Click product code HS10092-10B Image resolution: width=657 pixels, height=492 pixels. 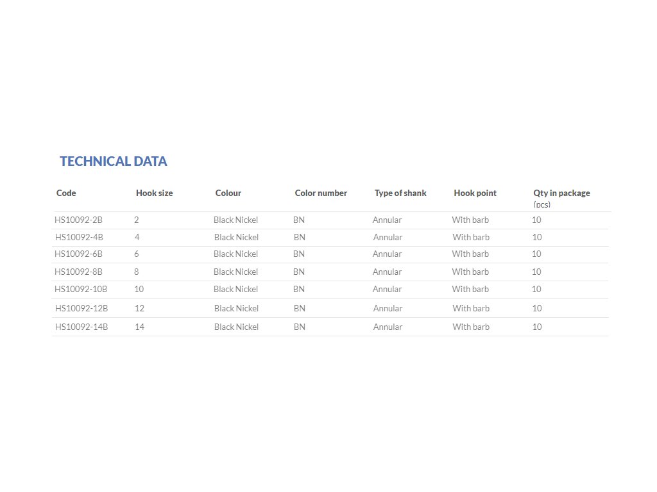pos(81,289)
